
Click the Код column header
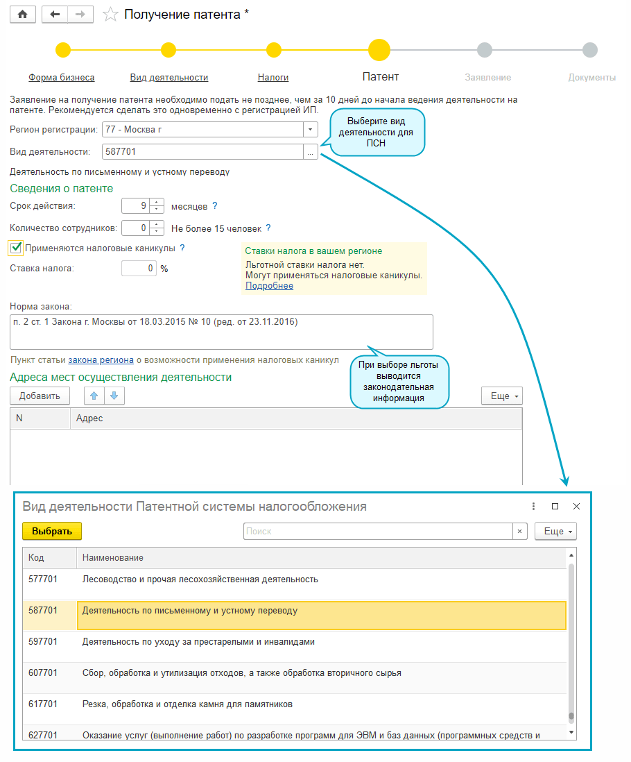[x=49, y=558]
